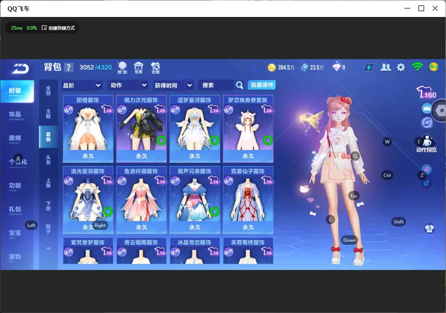
Task: Click the diamond currency icon
Action: [x=336, y=67]
